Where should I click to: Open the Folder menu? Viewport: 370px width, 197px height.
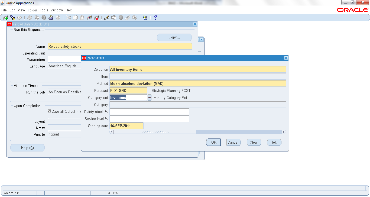32,10
